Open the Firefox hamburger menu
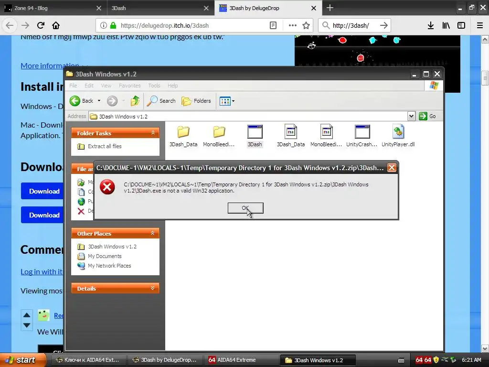Image resolution: width=489 pixels, height=367 pixels. [x=480, y=25]
